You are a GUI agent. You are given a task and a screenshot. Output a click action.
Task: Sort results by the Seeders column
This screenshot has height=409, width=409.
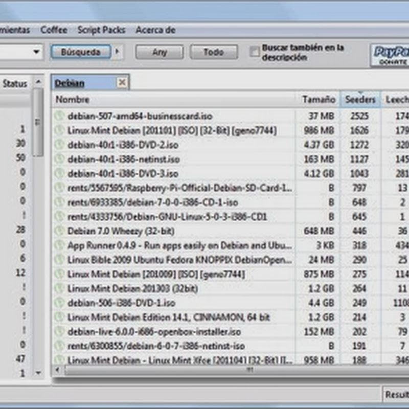coord(360,100)
